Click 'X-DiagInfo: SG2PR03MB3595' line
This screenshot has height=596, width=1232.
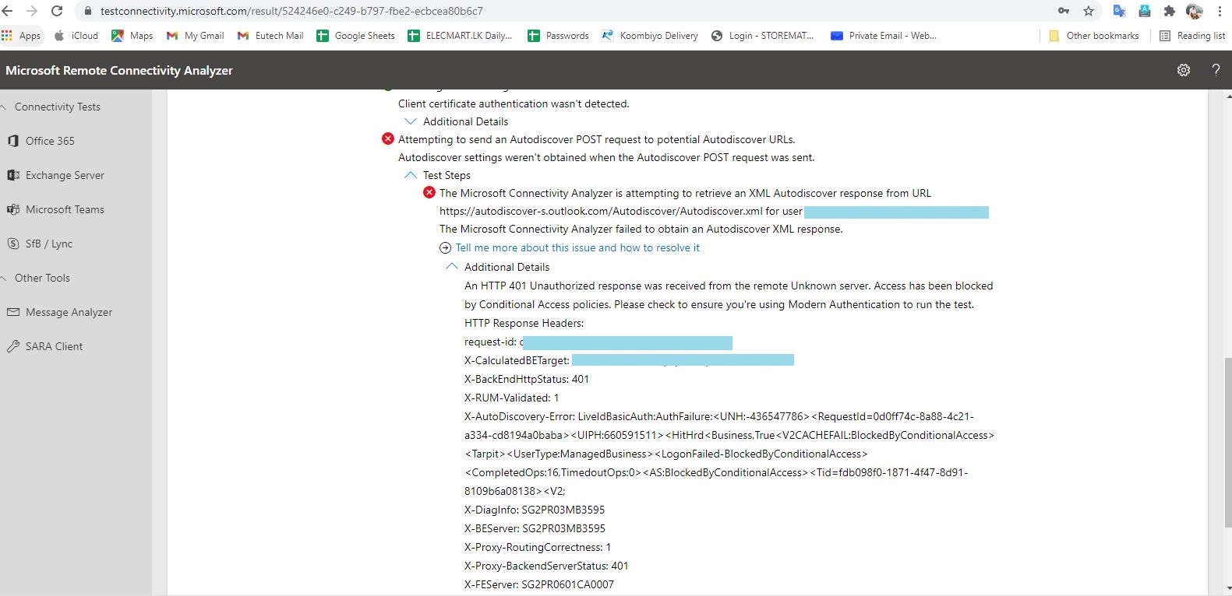coord(535,510)
